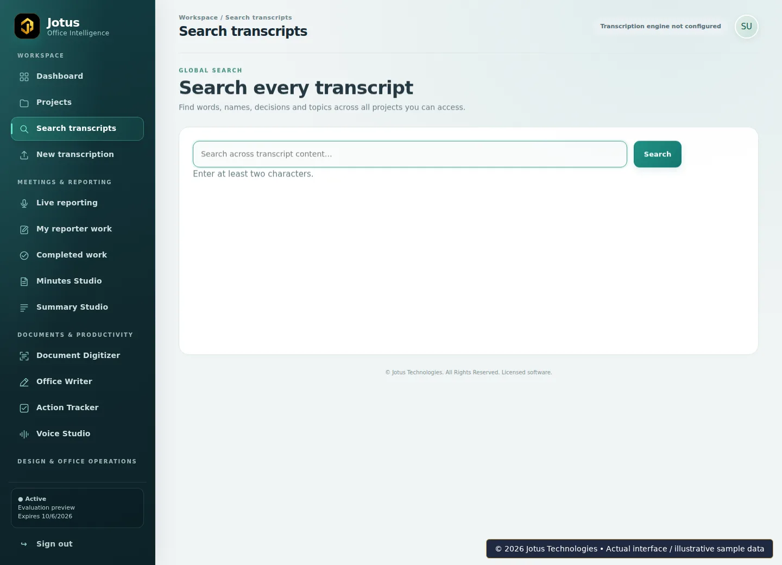The width and height of the screenshot is (782, 565).
Task: Open the Action Tracker label
Action: coord(67,407)
